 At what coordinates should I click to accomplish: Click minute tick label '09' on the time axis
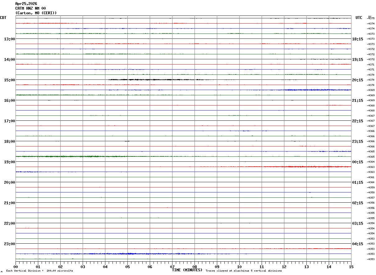point(217,267)
